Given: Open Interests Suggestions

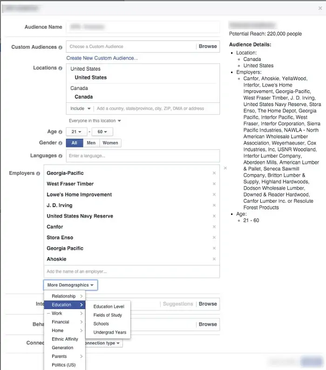Looking at the screenshot, I should [178, 304].
